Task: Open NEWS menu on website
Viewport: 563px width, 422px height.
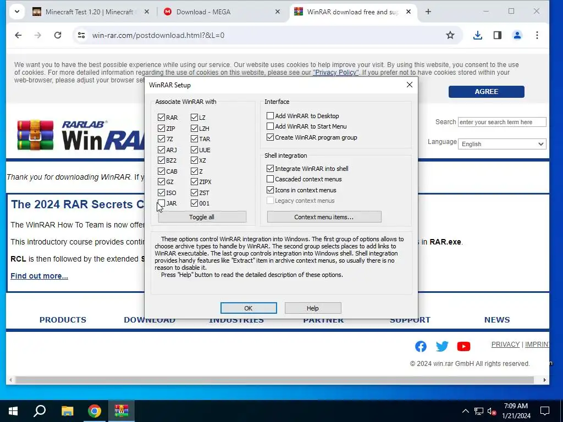Action: (497, 320)
